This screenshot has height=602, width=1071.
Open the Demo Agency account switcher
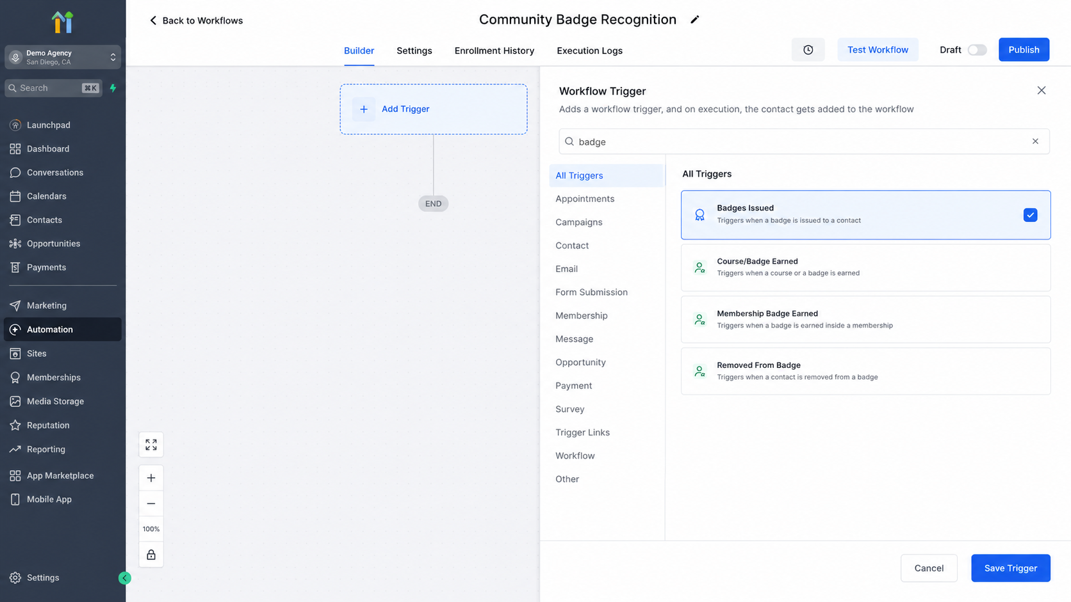click(63, 57)
